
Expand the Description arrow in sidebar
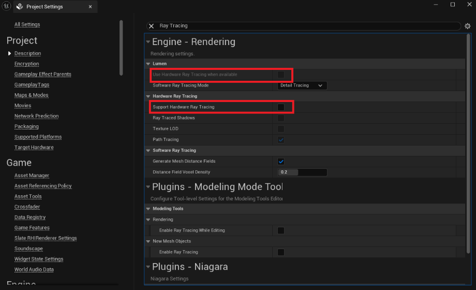pos(9,53)
